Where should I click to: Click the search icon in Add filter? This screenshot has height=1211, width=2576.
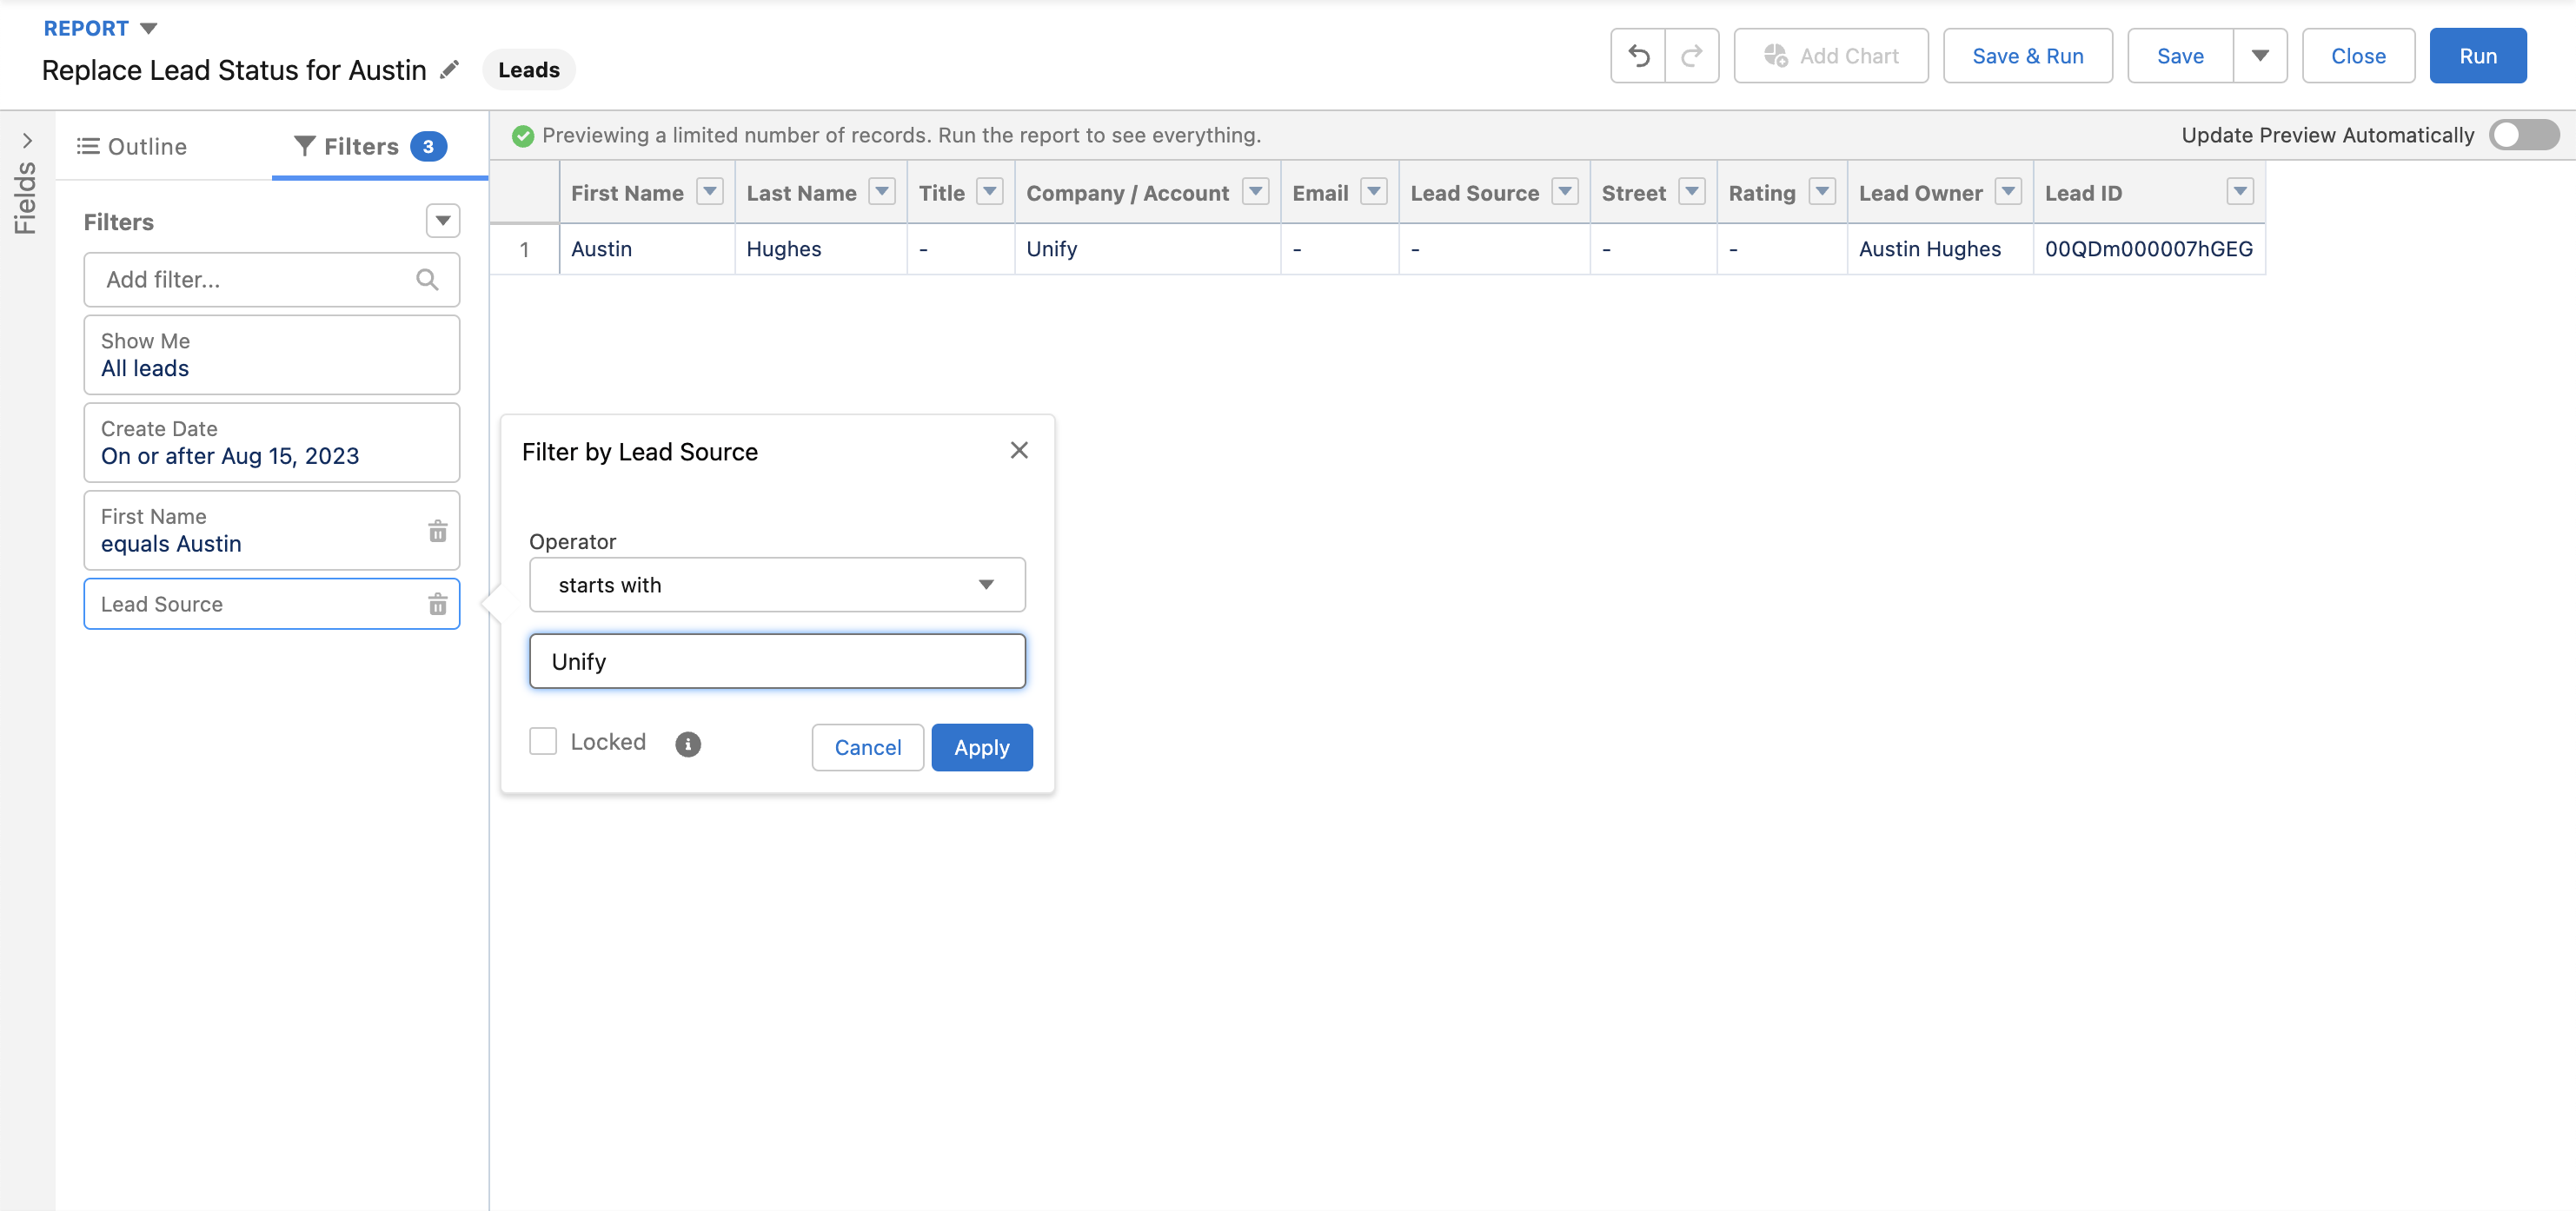(x=427, y=280)
